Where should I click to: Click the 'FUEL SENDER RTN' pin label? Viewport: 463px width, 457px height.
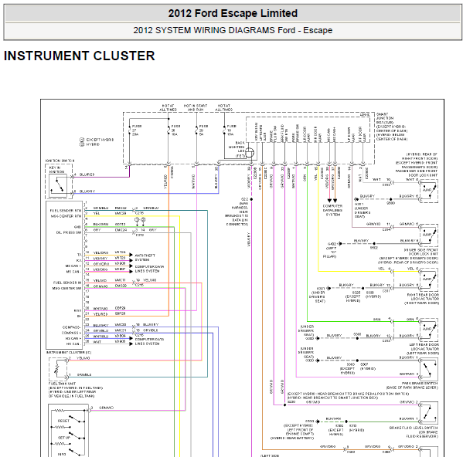click(66, 211)
